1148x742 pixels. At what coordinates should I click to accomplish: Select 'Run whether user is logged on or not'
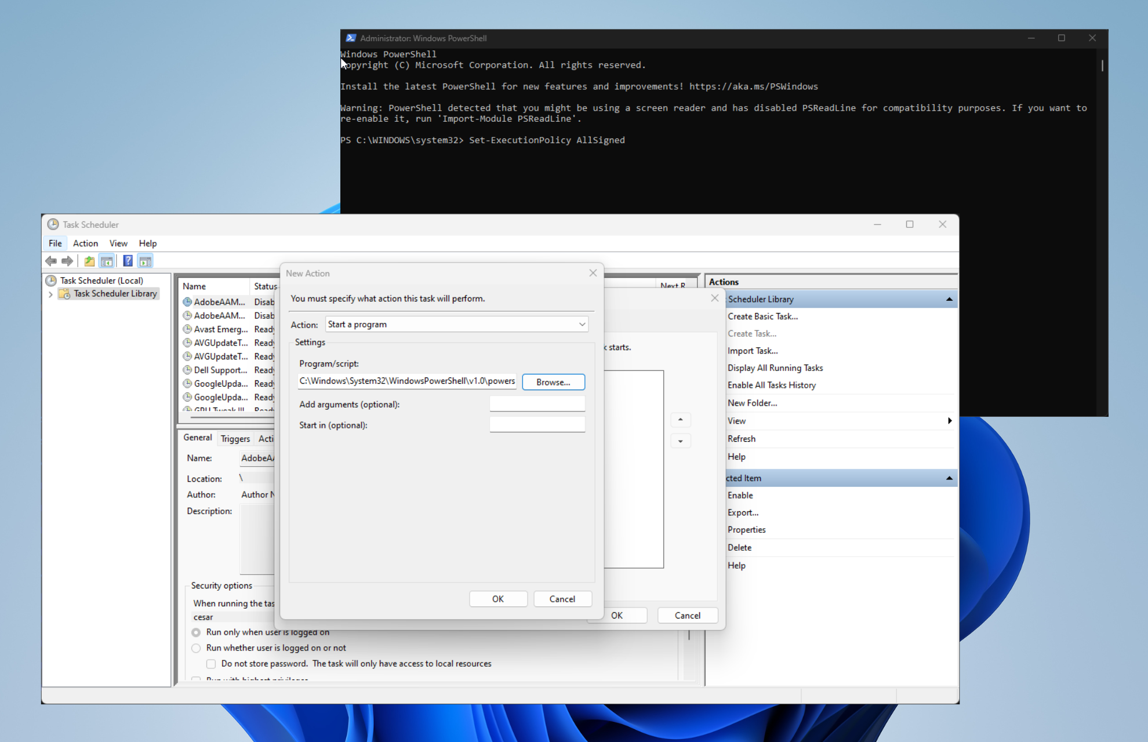click(196, 648)
